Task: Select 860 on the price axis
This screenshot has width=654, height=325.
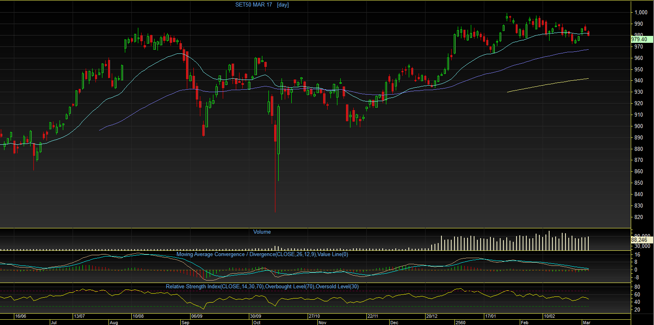Action: point(638,172)
